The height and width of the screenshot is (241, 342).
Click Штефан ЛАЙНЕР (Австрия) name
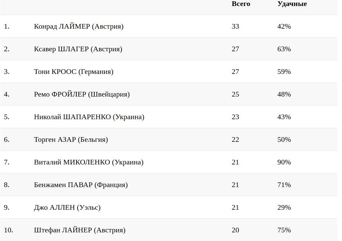click(80, 230)
